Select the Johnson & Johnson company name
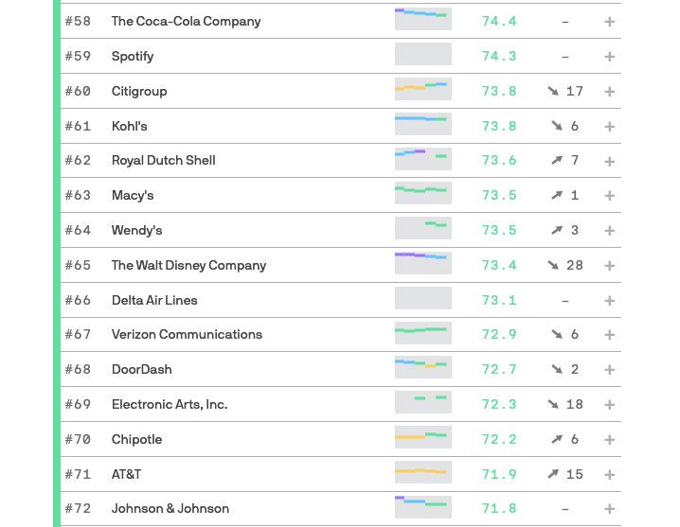The width and height of the screenshot is (680, 527). tap(170, 508)
